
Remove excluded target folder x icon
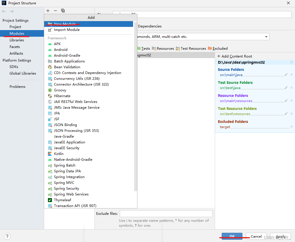292,127
